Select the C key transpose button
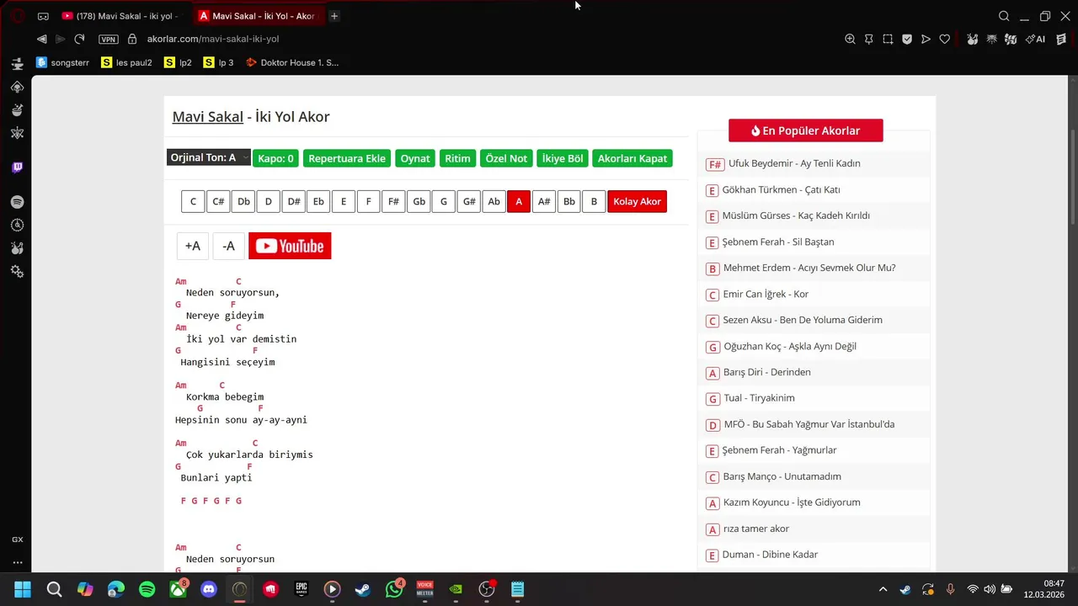 [x=193, y=201]
